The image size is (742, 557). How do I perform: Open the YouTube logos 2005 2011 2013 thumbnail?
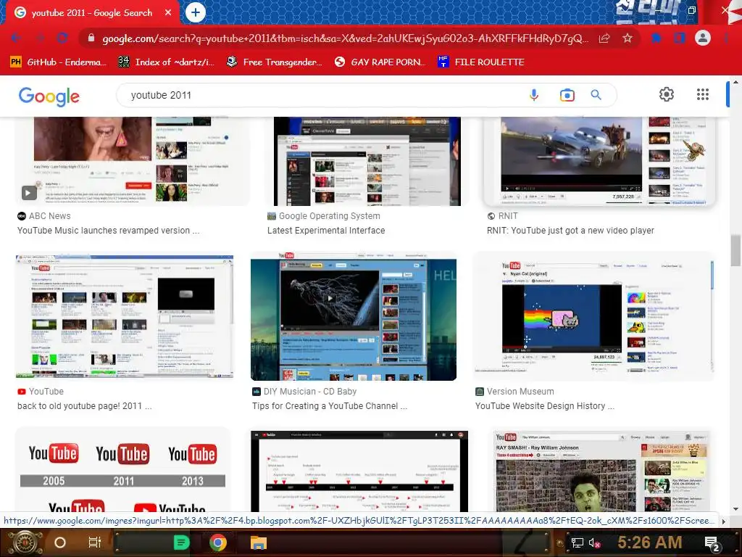pyautogui.click(x=122, y=469)
